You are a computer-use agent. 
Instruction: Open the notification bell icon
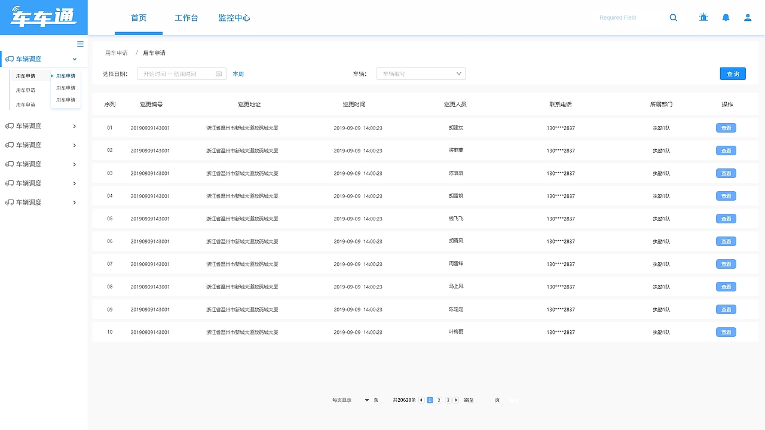tap(726, 17)
